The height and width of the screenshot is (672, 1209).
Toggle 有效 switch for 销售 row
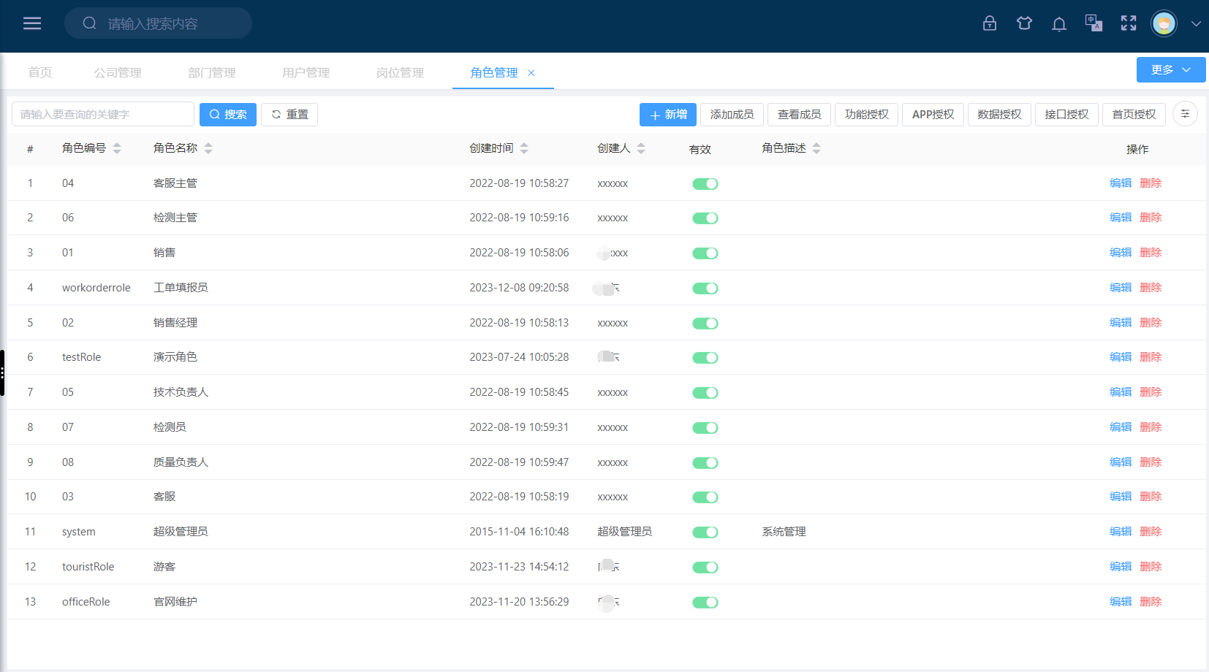(x=705, y=253)
